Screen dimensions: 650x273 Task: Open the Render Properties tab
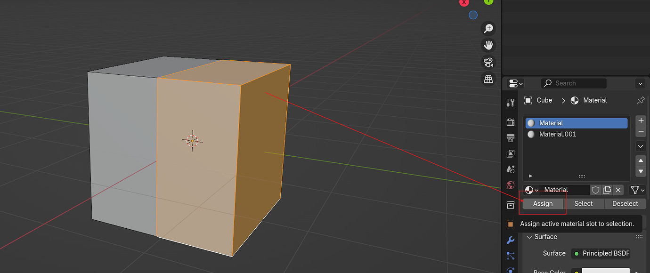[510, 122]
